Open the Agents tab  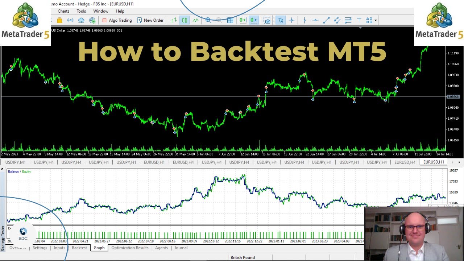[x=161, y=248]
